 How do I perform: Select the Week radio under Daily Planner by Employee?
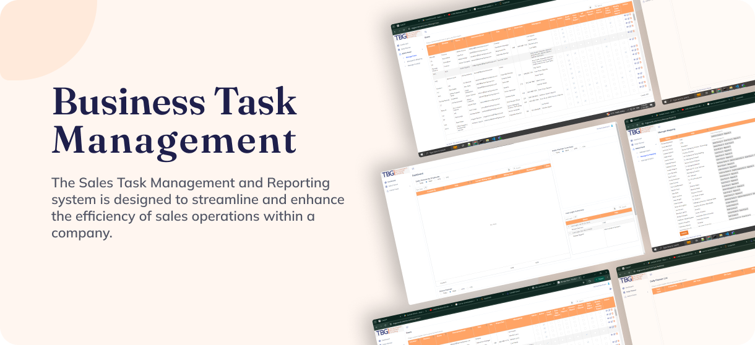click(426, 183)
